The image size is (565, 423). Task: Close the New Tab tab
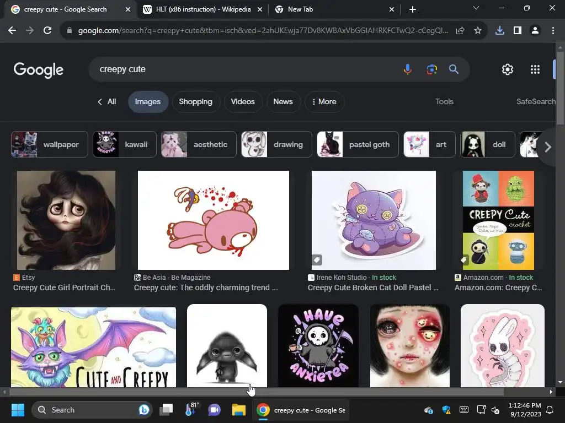[x=392, y=9]
